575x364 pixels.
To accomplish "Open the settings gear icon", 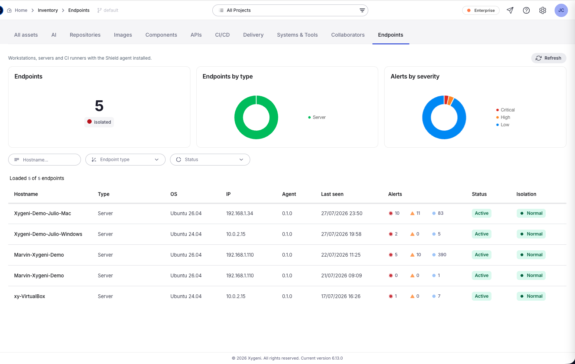I will click(x=543, y=10).
